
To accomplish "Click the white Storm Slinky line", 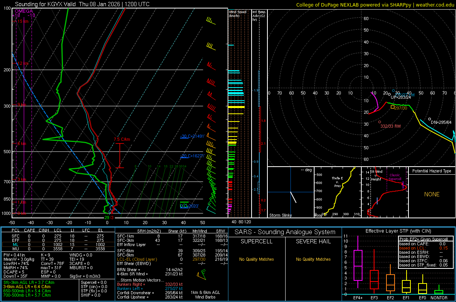I will point(293,197).
